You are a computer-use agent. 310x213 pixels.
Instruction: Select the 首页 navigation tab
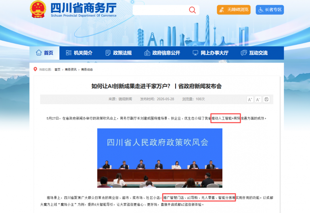pos(44,53)
